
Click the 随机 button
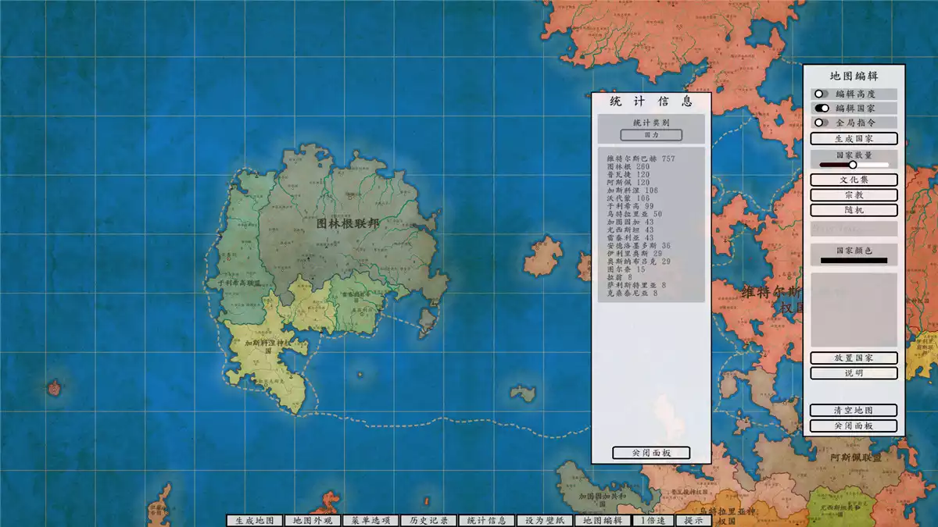click(855, 209)
